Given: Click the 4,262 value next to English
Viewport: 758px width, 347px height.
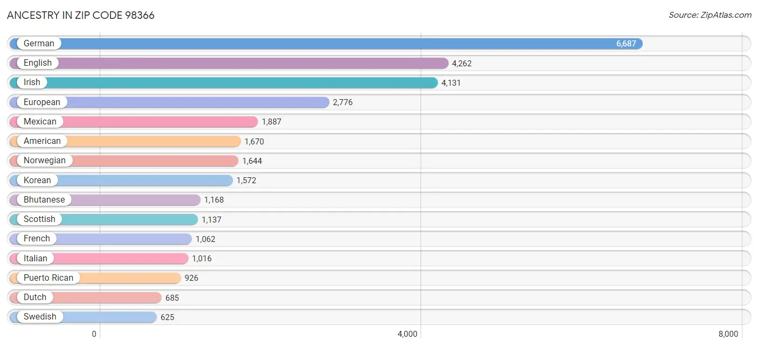Looking at the screenshot, I should [461, 64].
